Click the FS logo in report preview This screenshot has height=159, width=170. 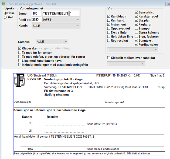click(x=20, y=80)
